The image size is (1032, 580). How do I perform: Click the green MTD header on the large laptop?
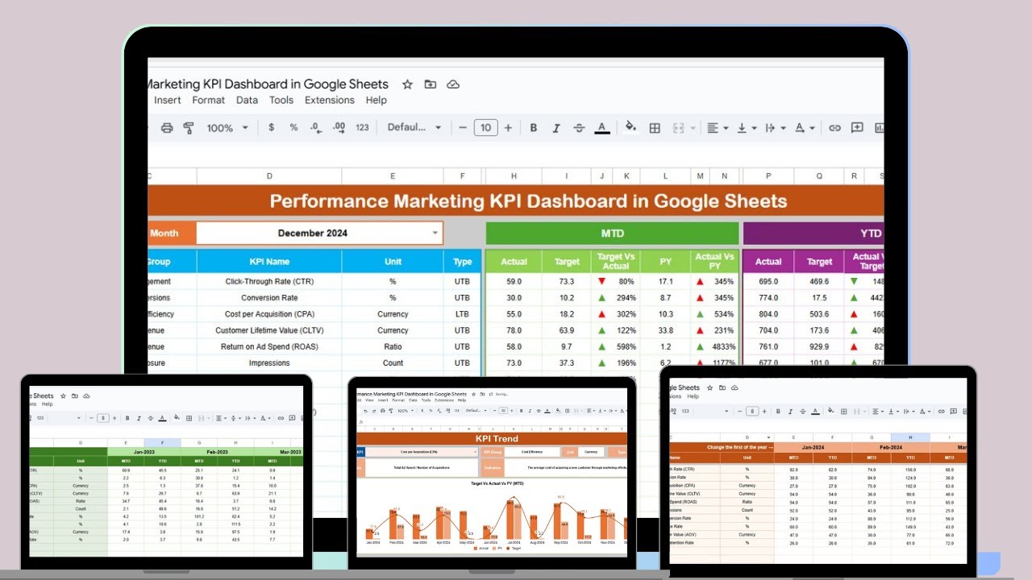pos(612,234)
